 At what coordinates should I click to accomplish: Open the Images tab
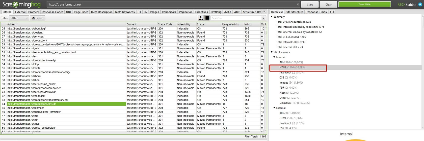click(154, 12)
